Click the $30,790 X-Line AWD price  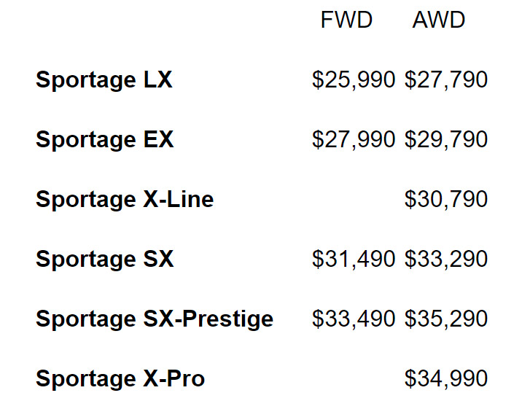click(x=446, y=199)
